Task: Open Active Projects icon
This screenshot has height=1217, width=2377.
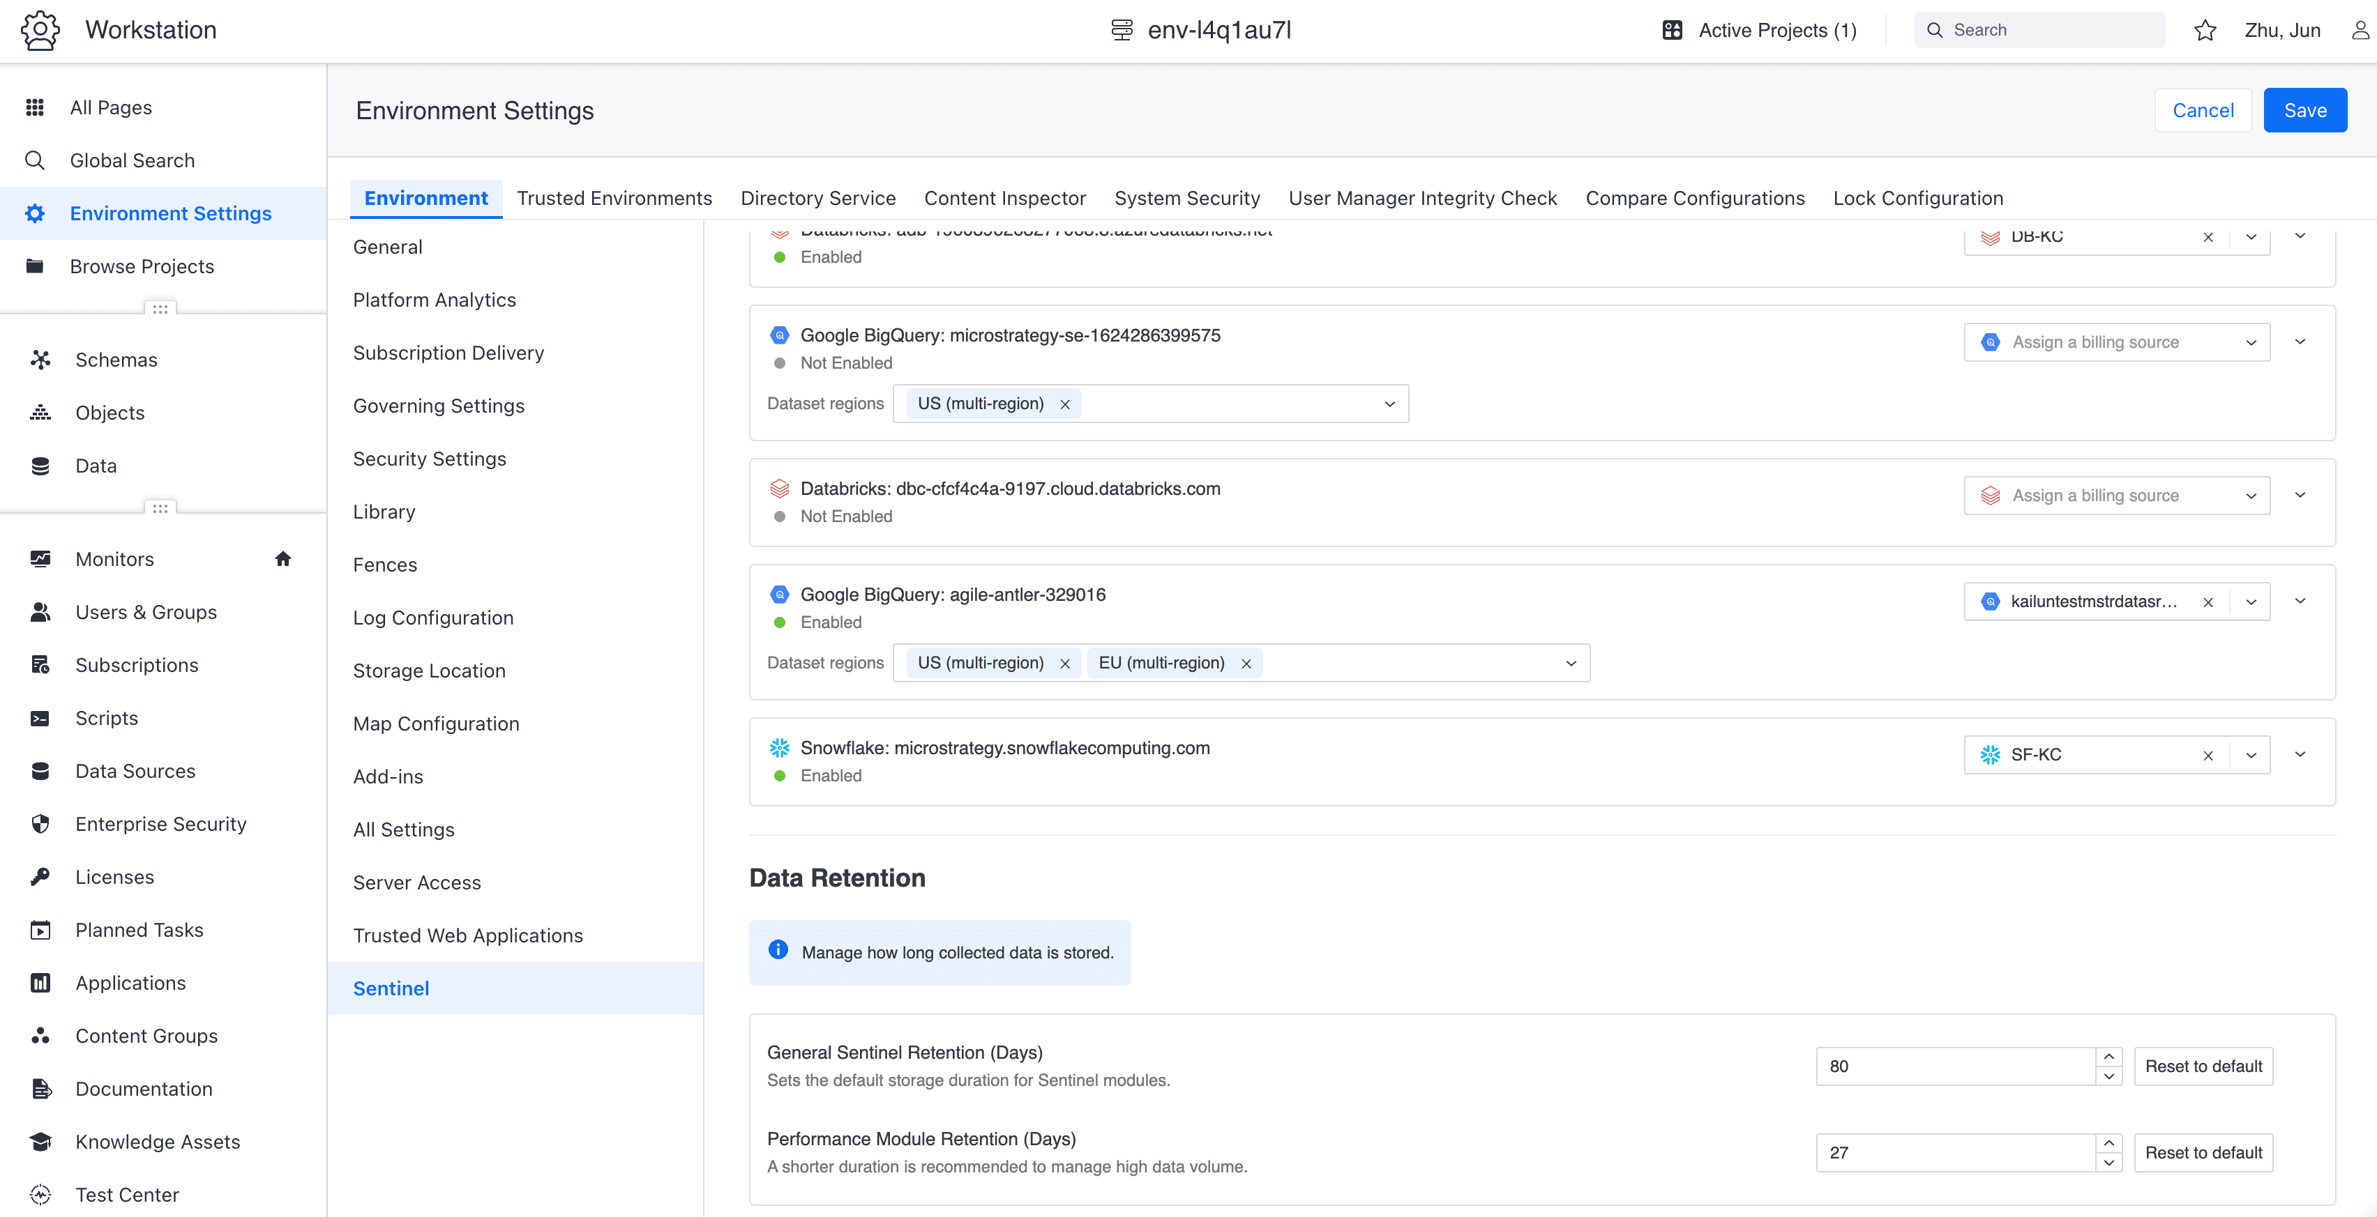Action: click(x=1672, y=31)
